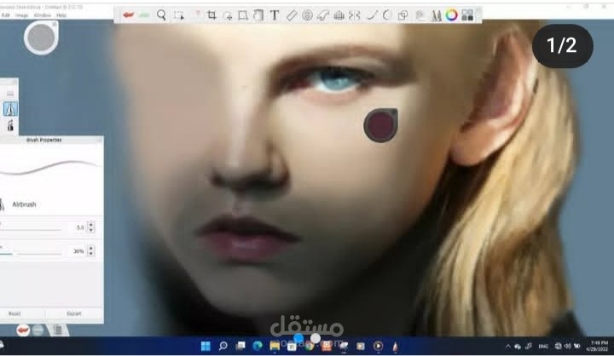Screen dimensions: 614x356
Task: Increase the brush size with the up stepper
Action: click(91, 225)
